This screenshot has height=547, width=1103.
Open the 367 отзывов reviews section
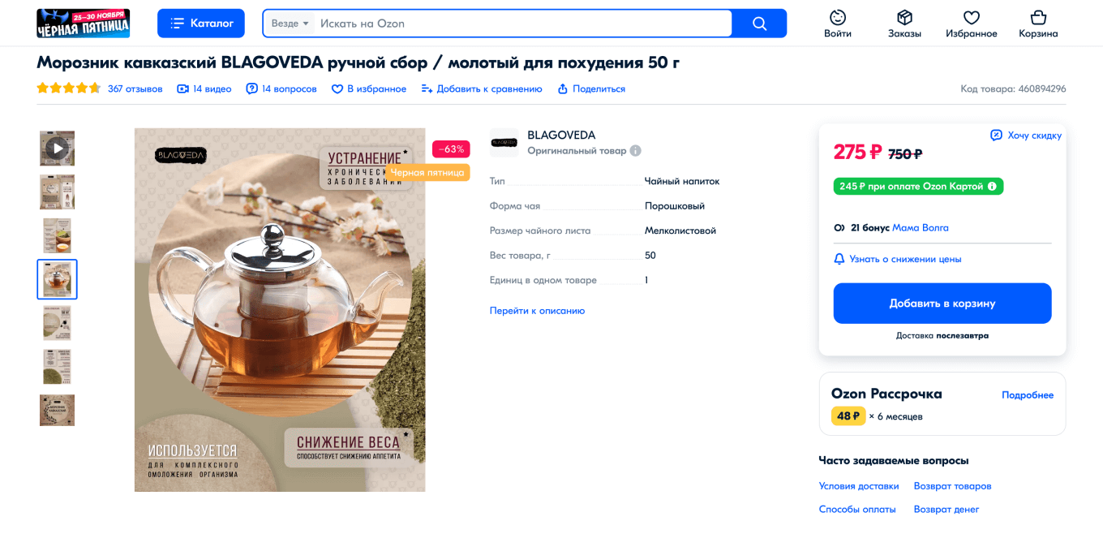click(x=135, y=89)
